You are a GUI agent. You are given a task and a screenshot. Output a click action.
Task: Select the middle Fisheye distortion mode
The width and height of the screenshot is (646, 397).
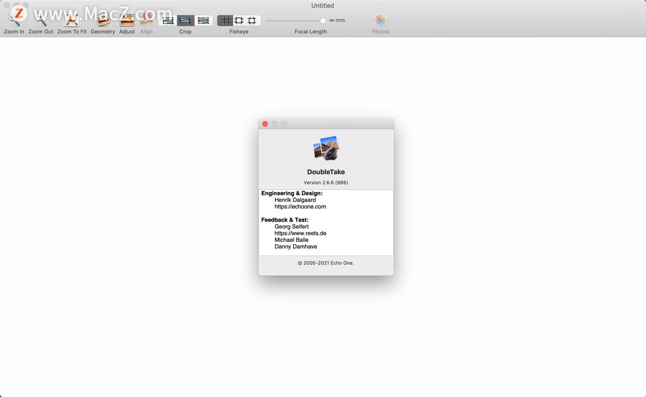click(239, 20)
